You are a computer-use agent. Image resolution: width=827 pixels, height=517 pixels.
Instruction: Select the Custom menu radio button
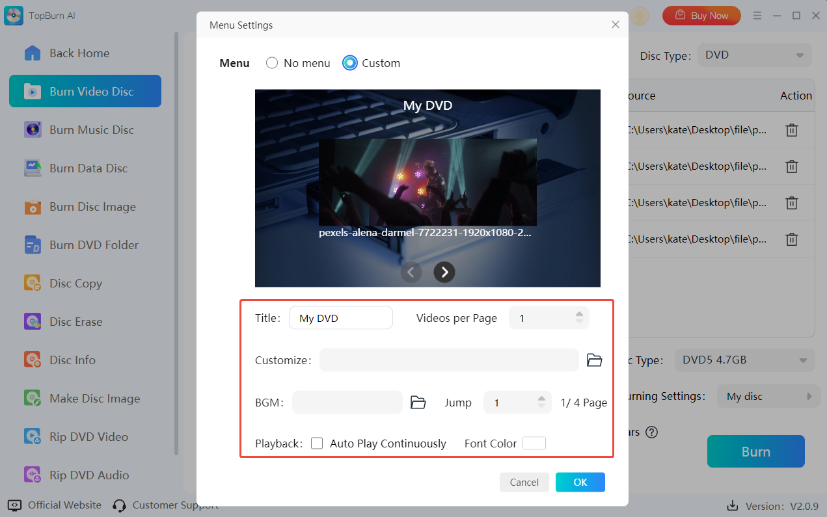click(350, 63)
